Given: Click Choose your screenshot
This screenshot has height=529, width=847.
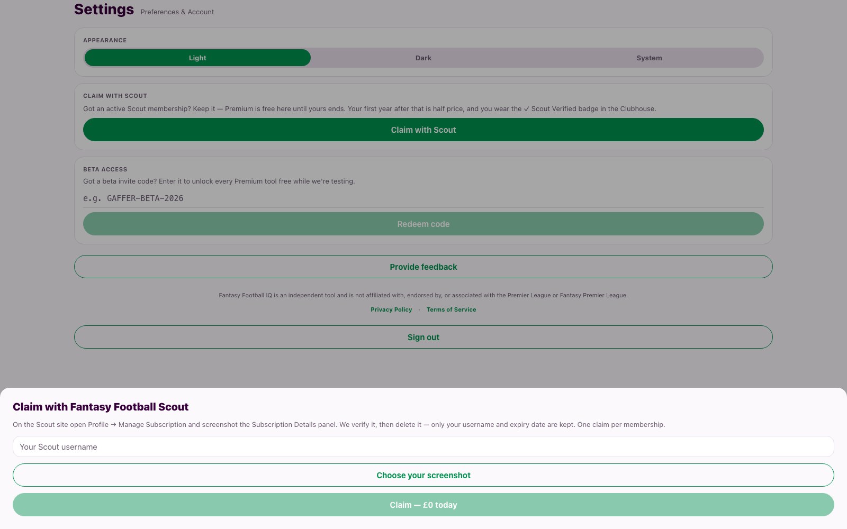Looking at the screenshot, I should pos(424,475).
